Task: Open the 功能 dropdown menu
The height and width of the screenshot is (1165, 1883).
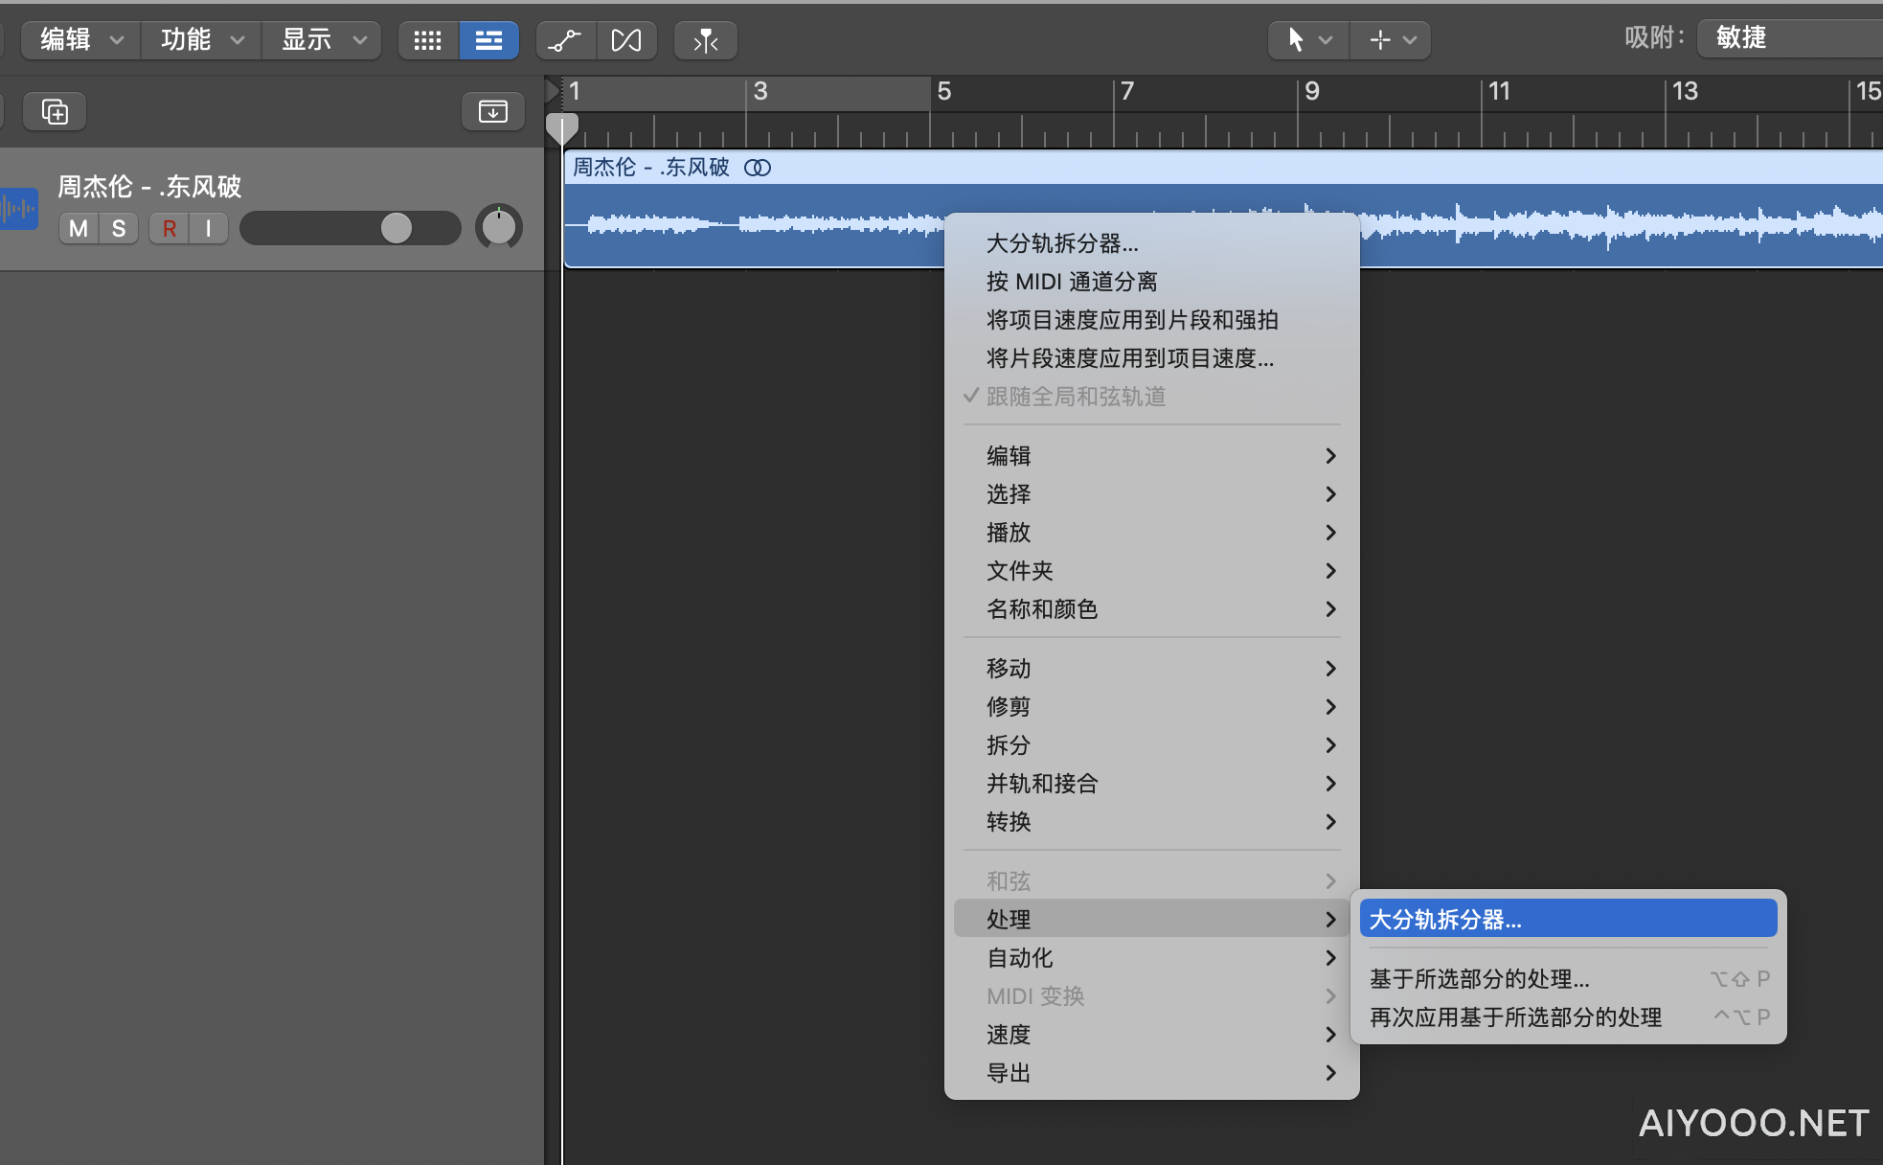Action: 201,40
